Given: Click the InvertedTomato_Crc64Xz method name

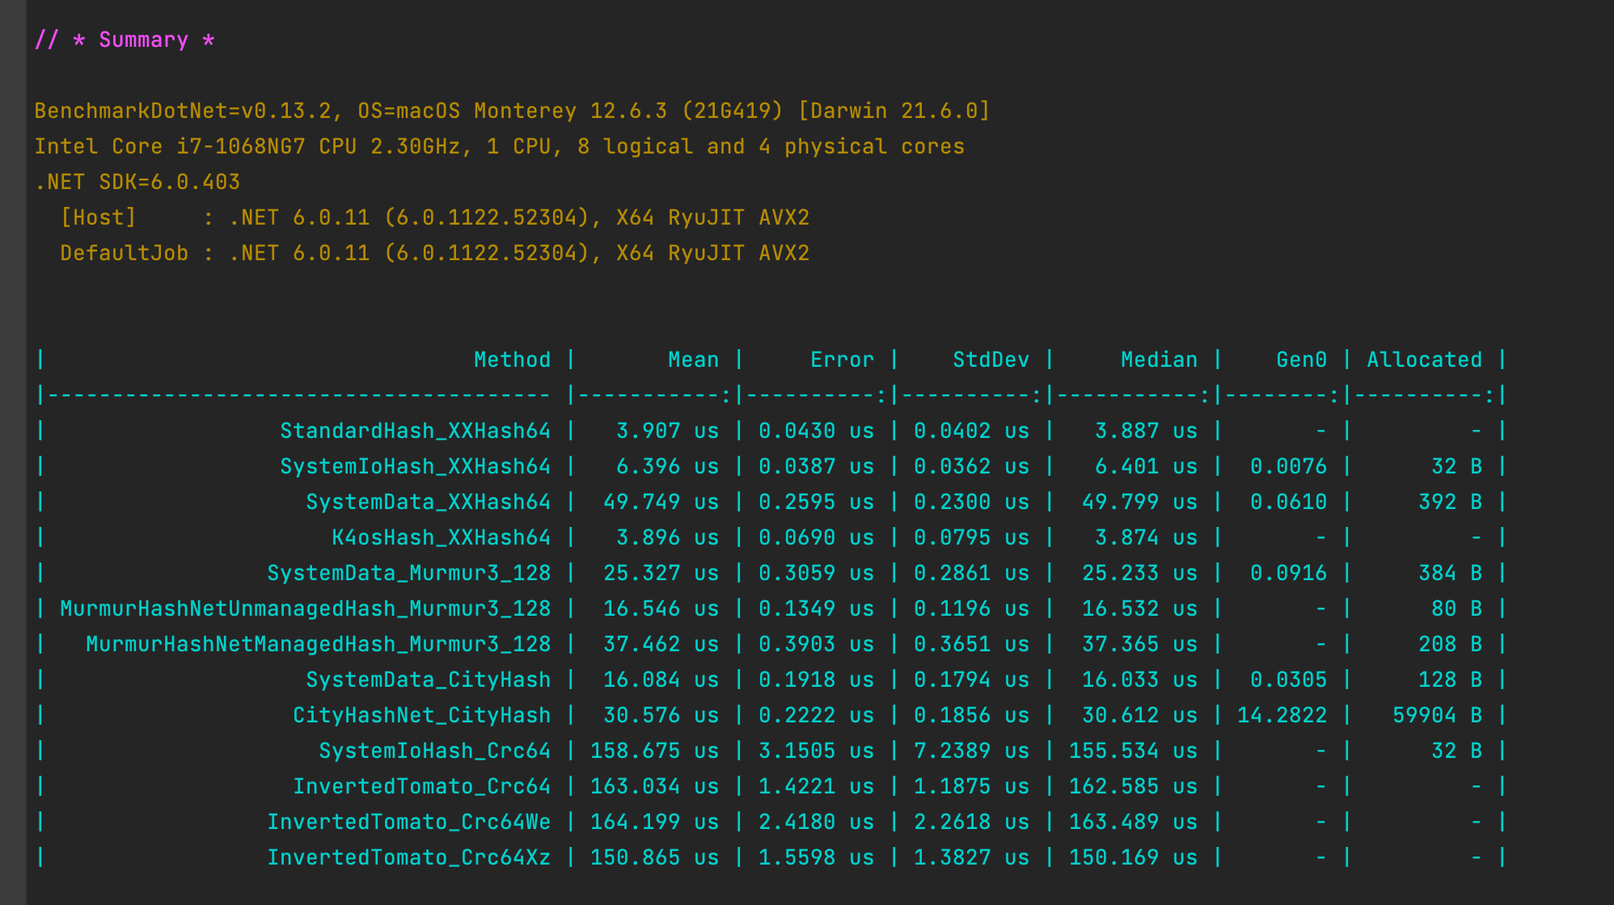Looking at the screenshot, I should pyautogui.click(x=408, y=858).
